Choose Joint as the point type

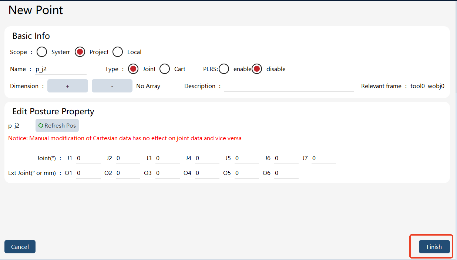coord(133,69)
